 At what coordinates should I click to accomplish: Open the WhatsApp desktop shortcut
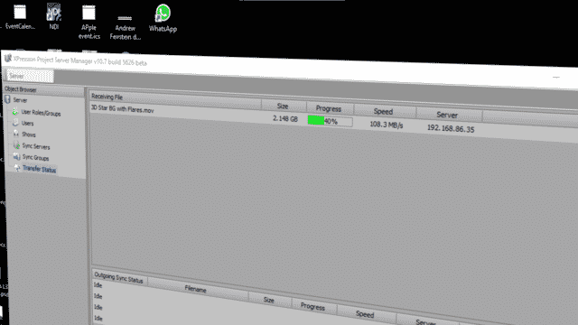[163, 18]
